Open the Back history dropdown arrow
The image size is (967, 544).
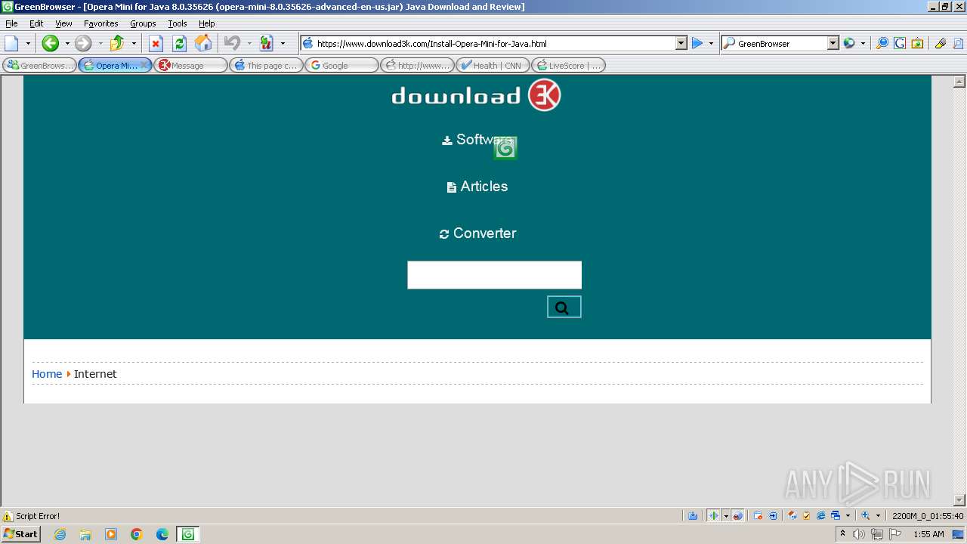[66, 44]
